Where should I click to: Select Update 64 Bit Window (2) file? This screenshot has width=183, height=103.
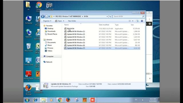pos(76,34)
